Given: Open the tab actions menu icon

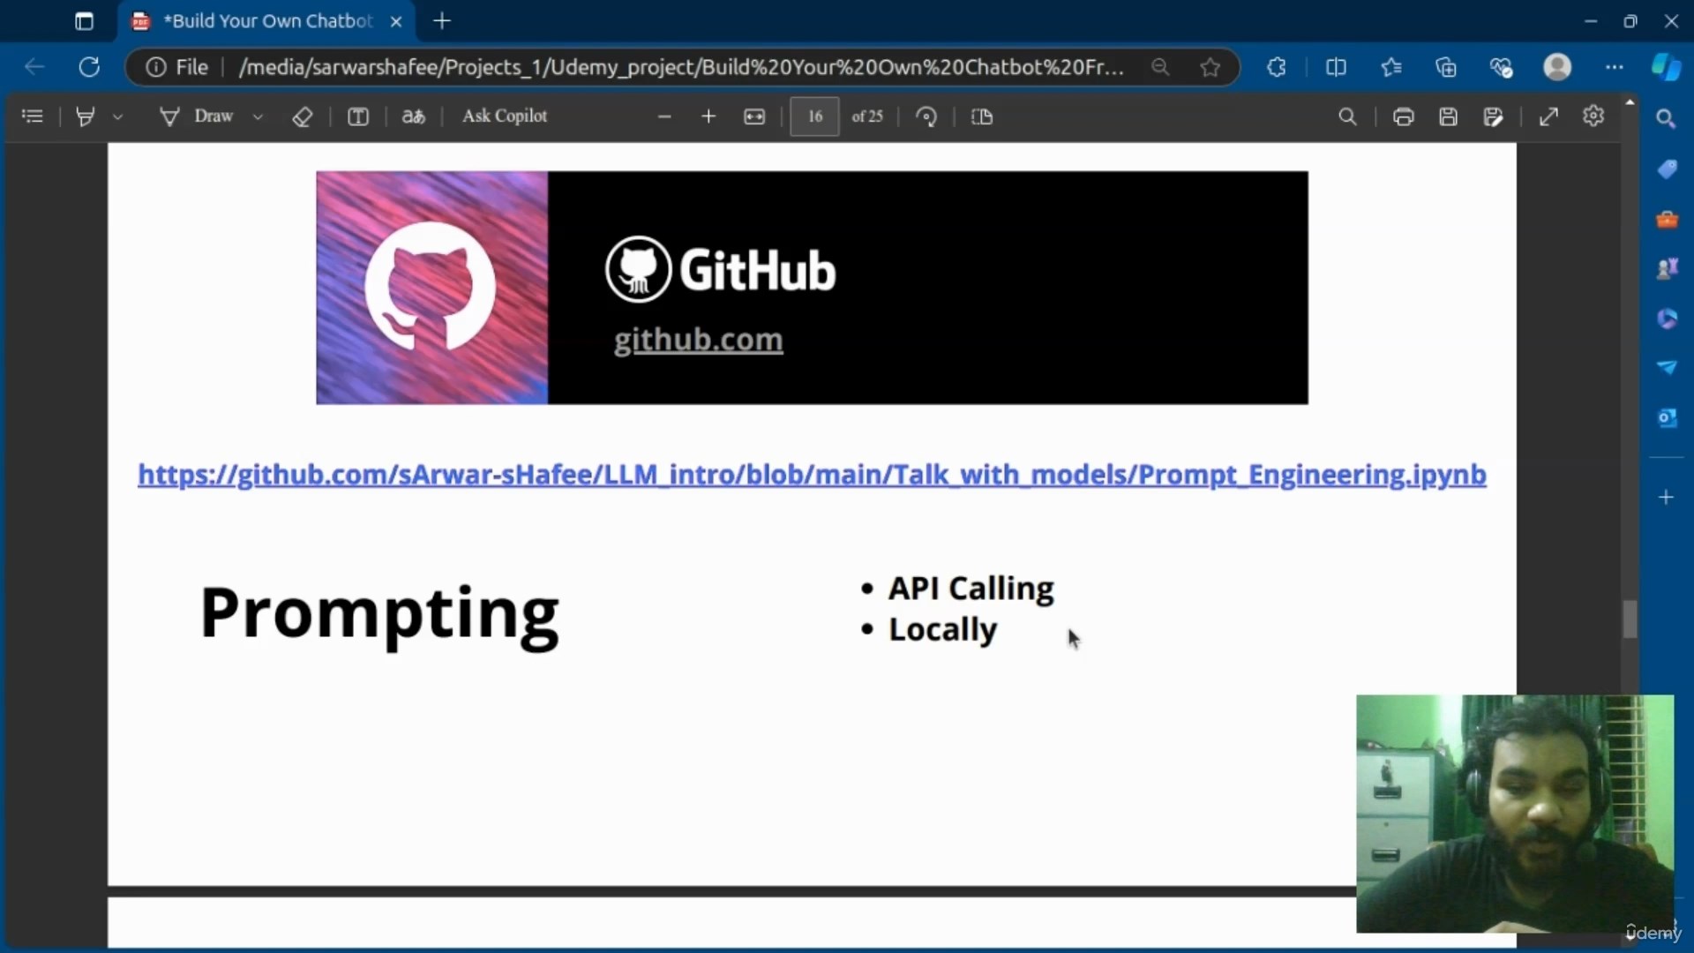Looking at the screenshot, I should tap(84, 21).
